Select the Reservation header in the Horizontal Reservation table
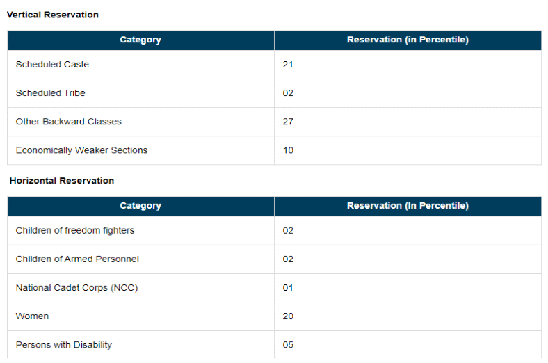This screenshot has height=363, width=548. pos(408,206)
